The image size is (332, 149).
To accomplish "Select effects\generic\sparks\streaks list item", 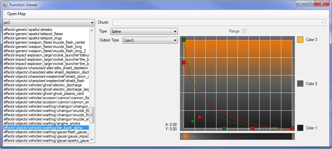I will point(33,30).
